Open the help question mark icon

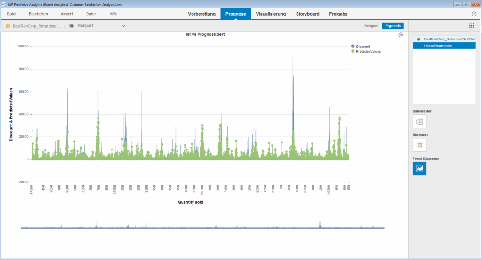[x=474, y=14]
